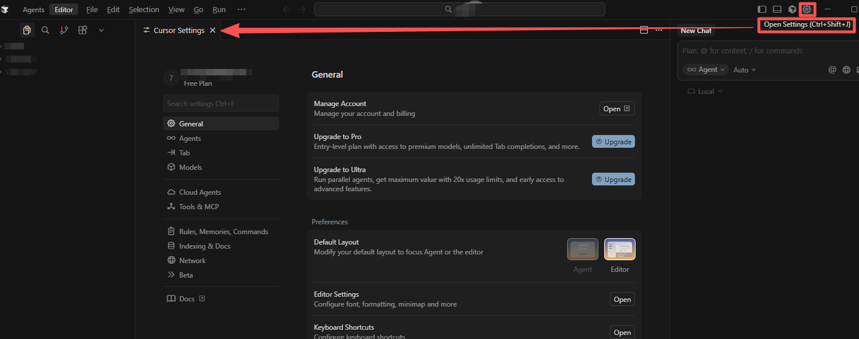Open the Auto model dropdown in chat
The height and width of the screenshot is (339, 859).
coord(745,70)
